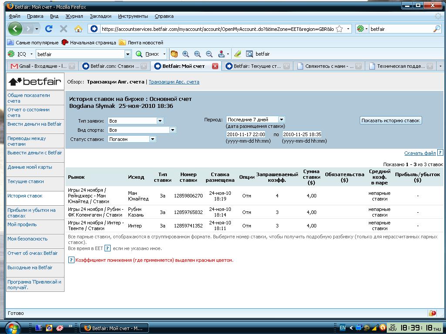Expand the Период dropdown
Screen dimensions: 446x334
click(x=281, y=120)
